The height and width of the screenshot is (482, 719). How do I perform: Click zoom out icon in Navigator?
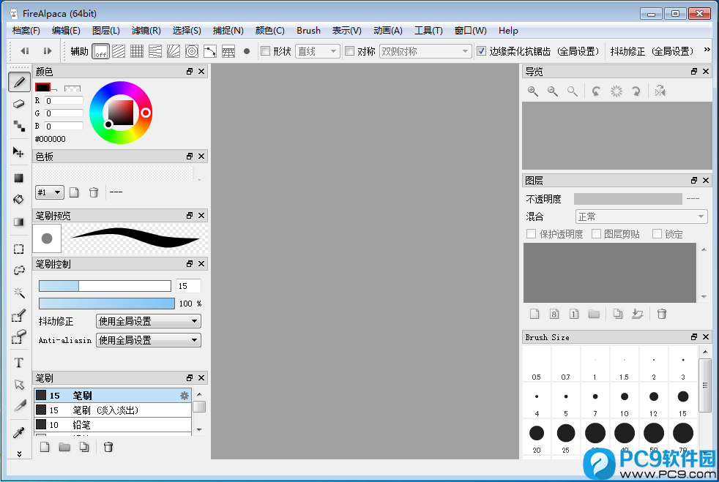click(553, 91)
